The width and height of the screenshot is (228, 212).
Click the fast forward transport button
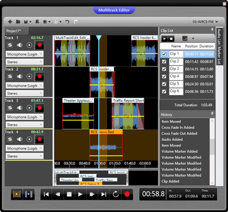(92, 194)
